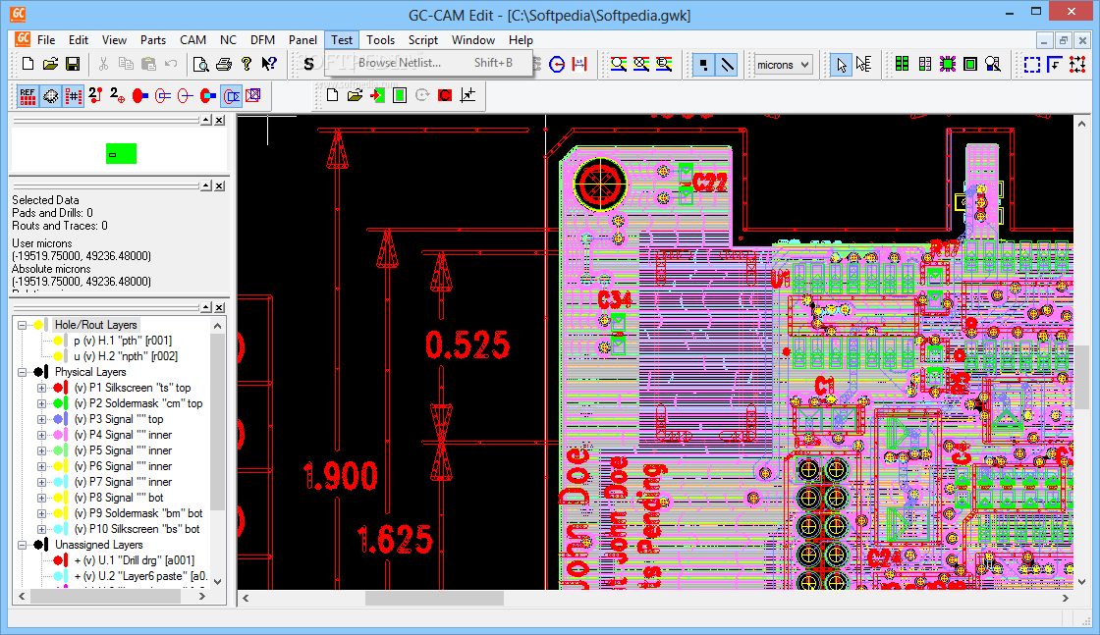Click the blue dashed selection rectangle icon
The width and height of the screenshot is (1100, 635).
[x=1032, y=65]
